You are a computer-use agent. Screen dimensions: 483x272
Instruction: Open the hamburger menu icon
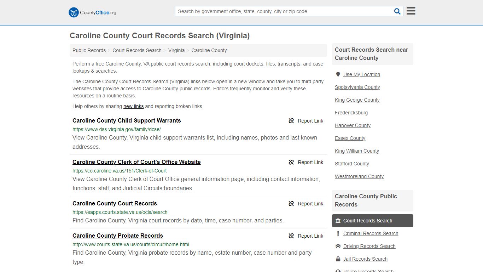tap(411, 11)
